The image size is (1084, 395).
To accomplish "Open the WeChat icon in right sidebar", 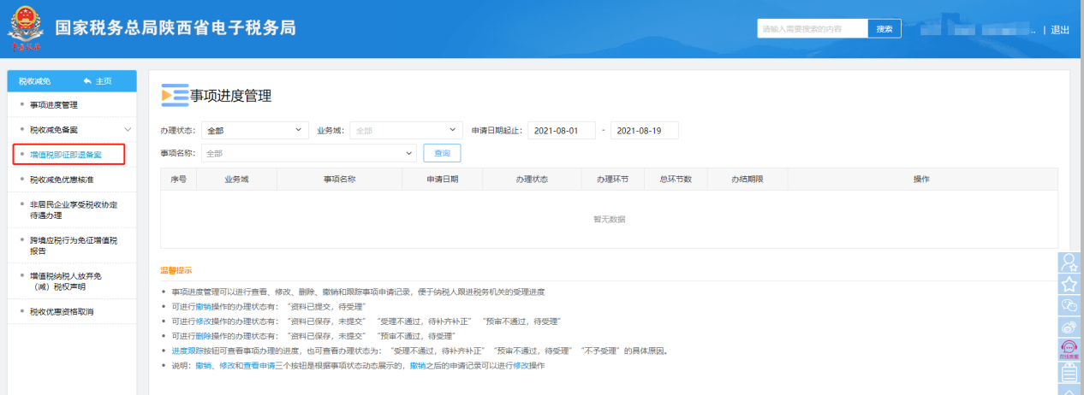I will [x=1069, y=306].
